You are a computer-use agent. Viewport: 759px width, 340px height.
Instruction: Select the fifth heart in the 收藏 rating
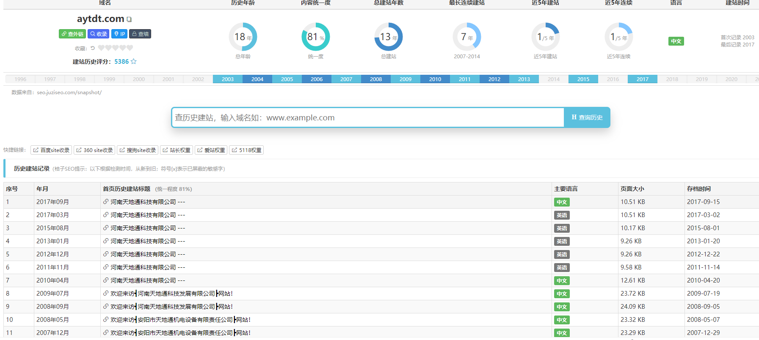coord(130,48)
